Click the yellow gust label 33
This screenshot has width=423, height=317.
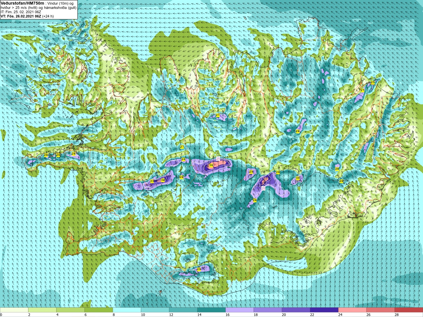152,181
